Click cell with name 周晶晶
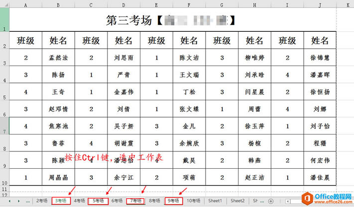 click(x=58, y=177)
